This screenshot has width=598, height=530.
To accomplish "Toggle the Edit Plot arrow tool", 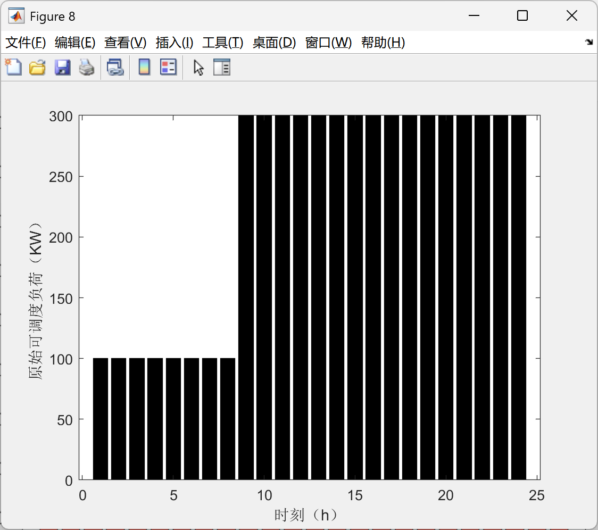I will [x=198, y=68].
